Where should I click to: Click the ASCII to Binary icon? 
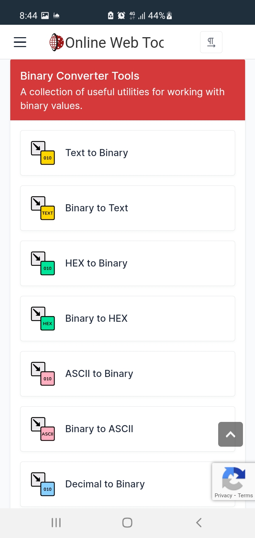pos(43,374)
